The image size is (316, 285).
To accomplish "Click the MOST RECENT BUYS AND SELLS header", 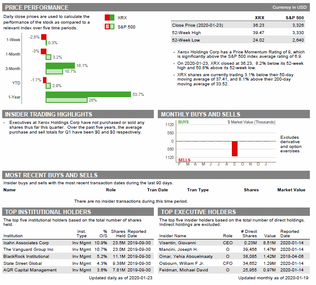I will (156, 175).
